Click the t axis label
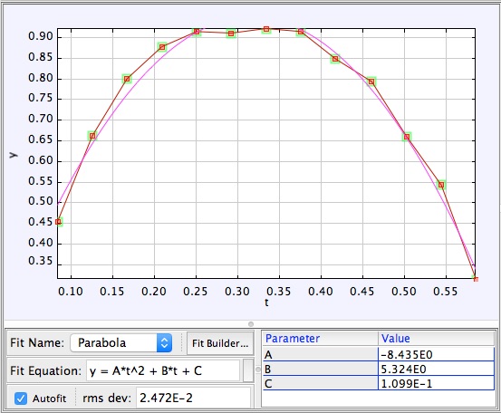Viewport: 501px width, 413px height. 266,303
